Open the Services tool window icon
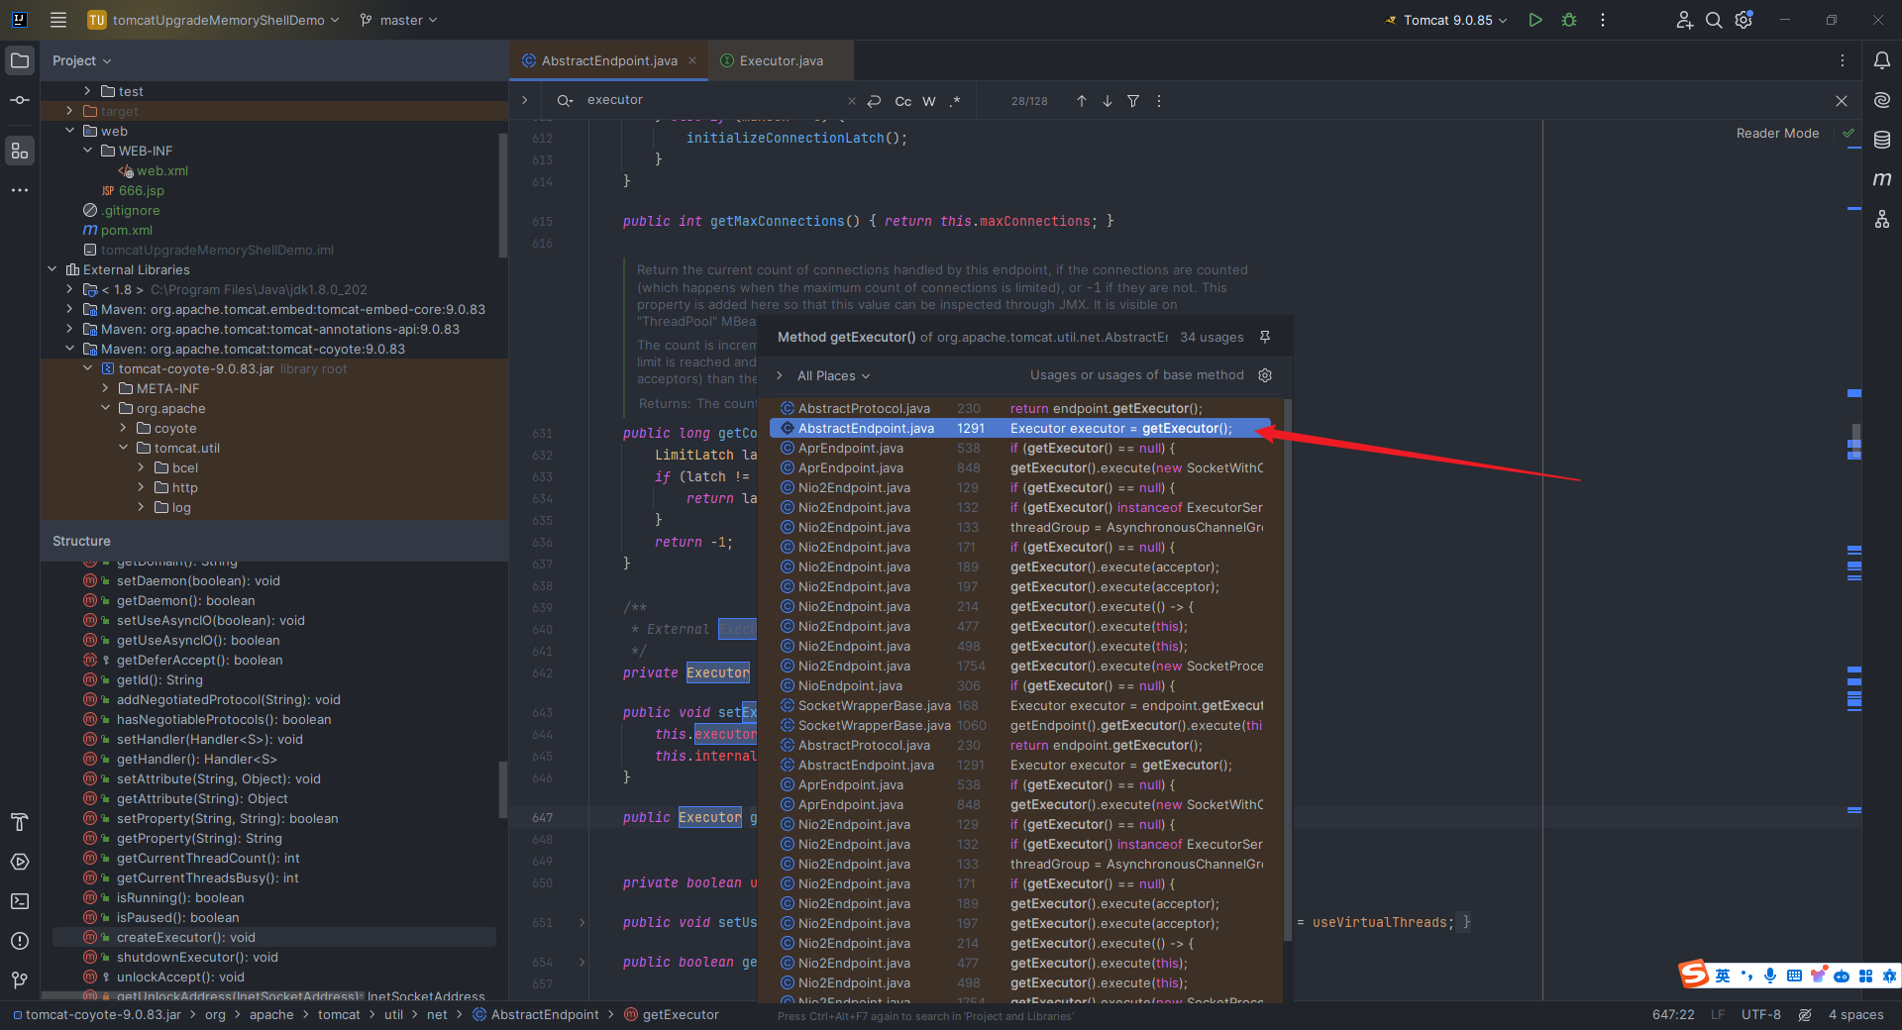This screenshot has width=1902, height=1030. [20, 862]
